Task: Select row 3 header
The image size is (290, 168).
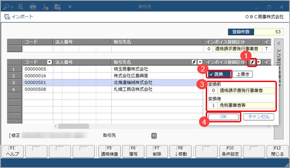Action: pos(14,82)
